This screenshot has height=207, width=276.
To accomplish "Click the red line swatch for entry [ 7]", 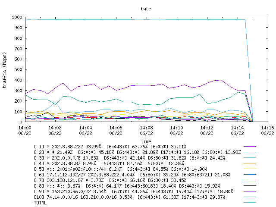I will 250,180.
